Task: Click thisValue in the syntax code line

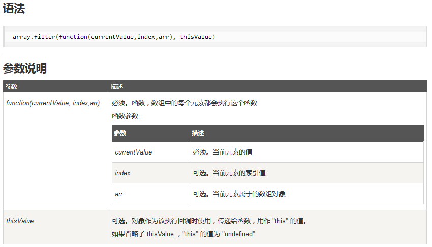Action: point(196,37)
